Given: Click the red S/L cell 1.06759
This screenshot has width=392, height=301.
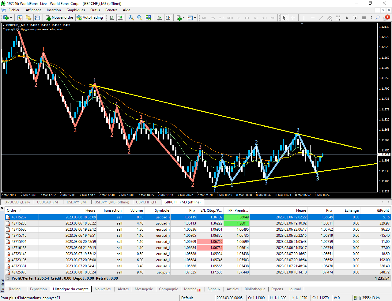Looking at the screenshot, I should coord(210,242).
